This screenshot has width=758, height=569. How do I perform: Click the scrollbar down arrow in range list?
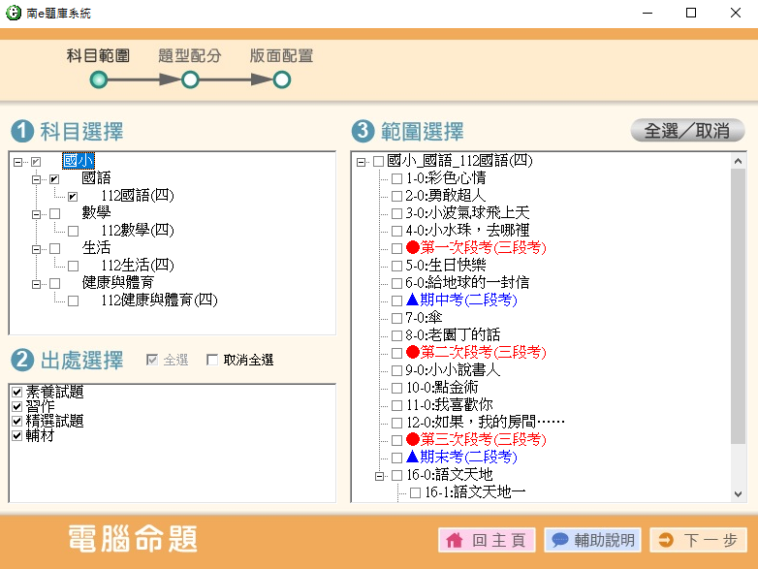tap(738, 494)
